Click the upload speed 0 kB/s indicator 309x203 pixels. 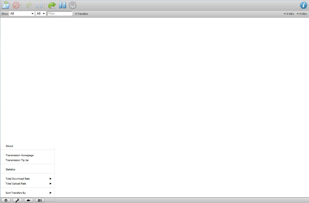point(302,14)
